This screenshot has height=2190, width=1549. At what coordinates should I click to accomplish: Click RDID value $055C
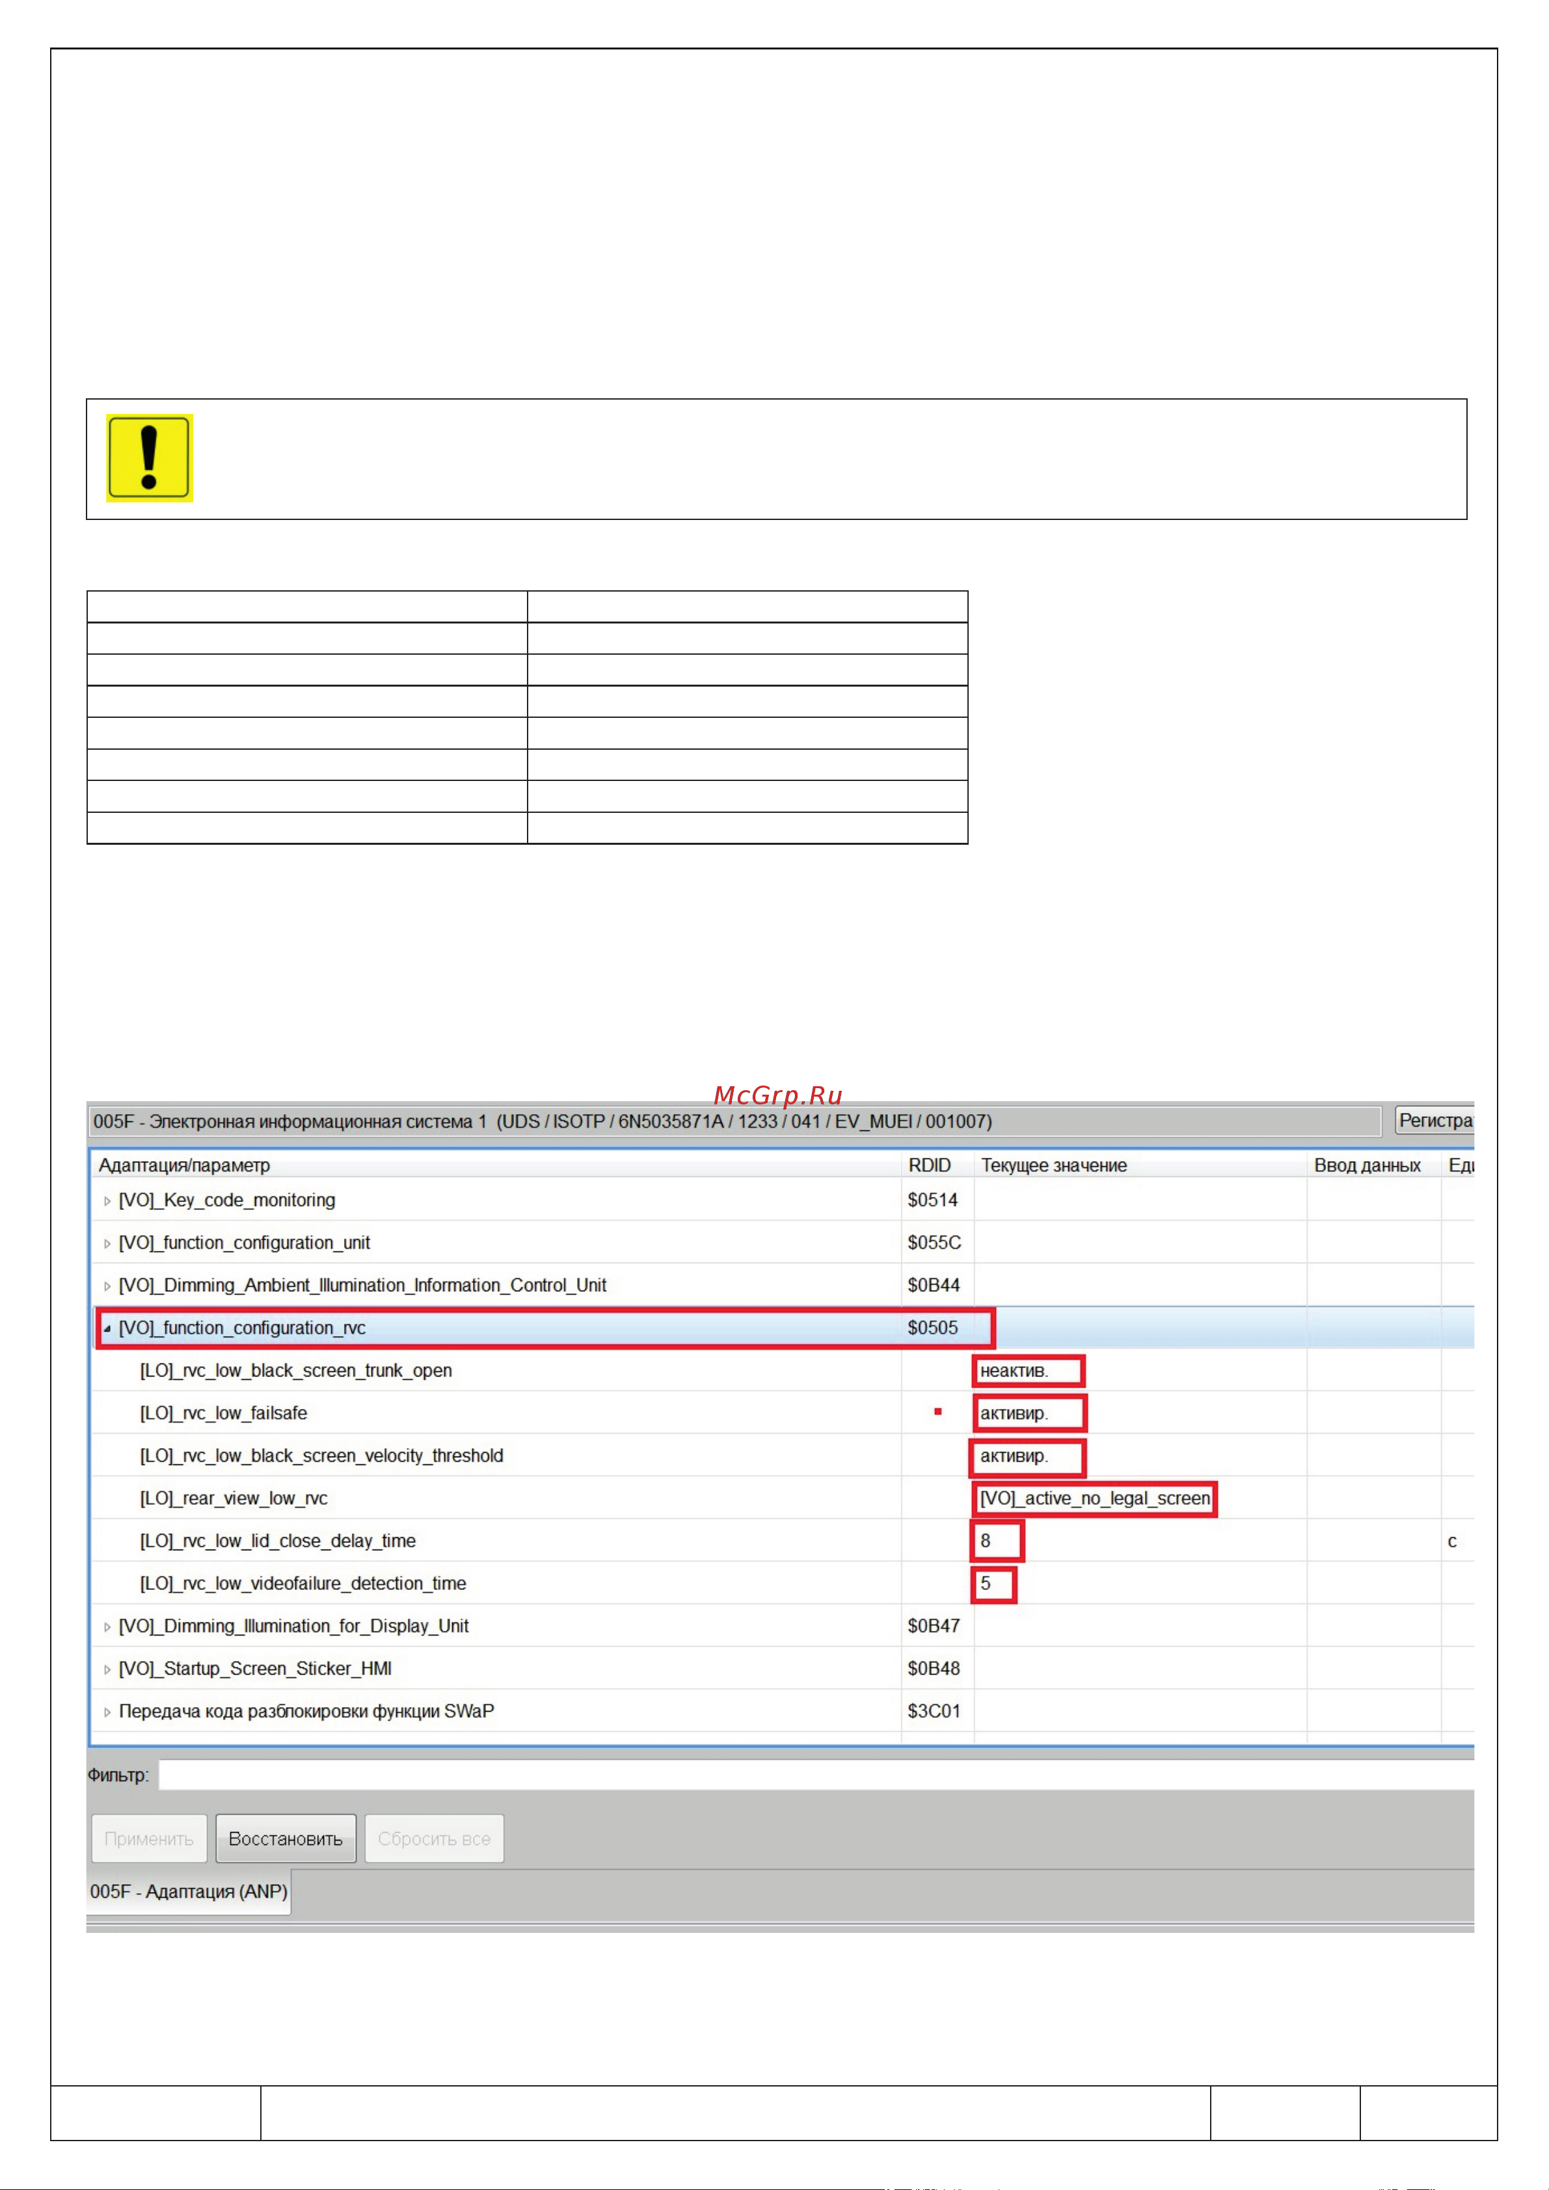pyautogui.click(x=934, y=1242)
